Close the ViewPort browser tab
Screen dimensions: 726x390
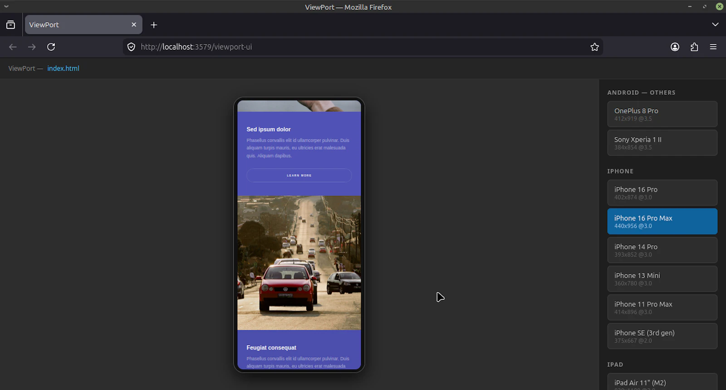(134, 24)
